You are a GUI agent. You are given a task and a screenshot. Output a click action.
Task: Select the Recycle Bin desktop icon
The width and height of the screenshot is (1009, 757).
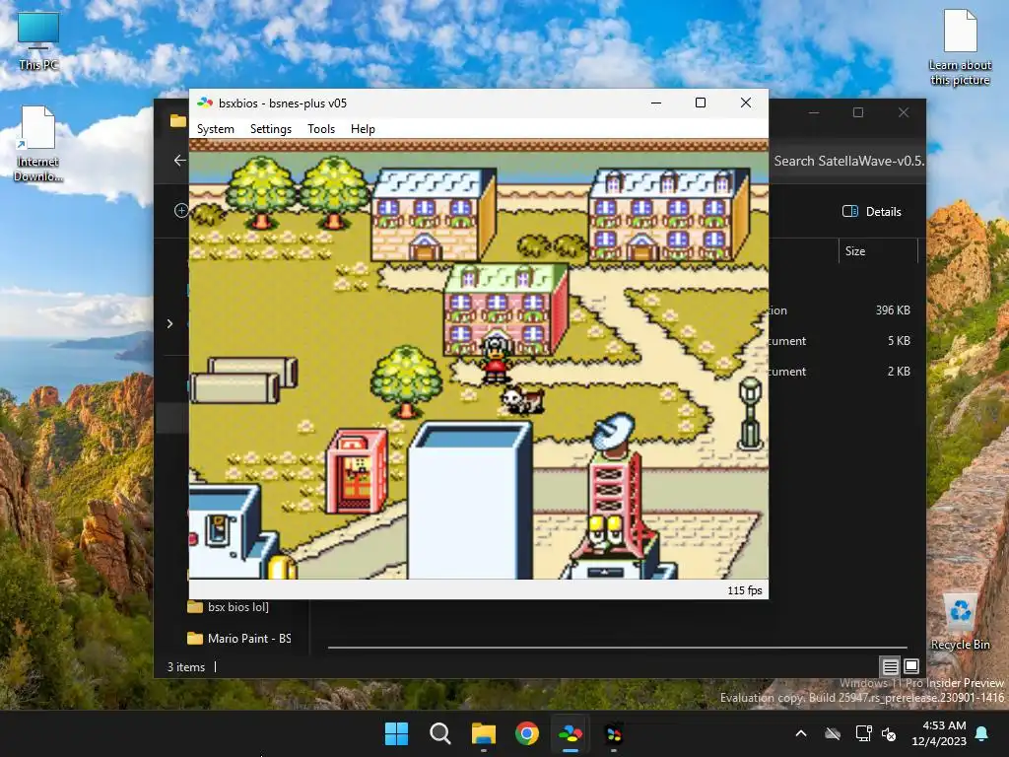pos(960,623)
